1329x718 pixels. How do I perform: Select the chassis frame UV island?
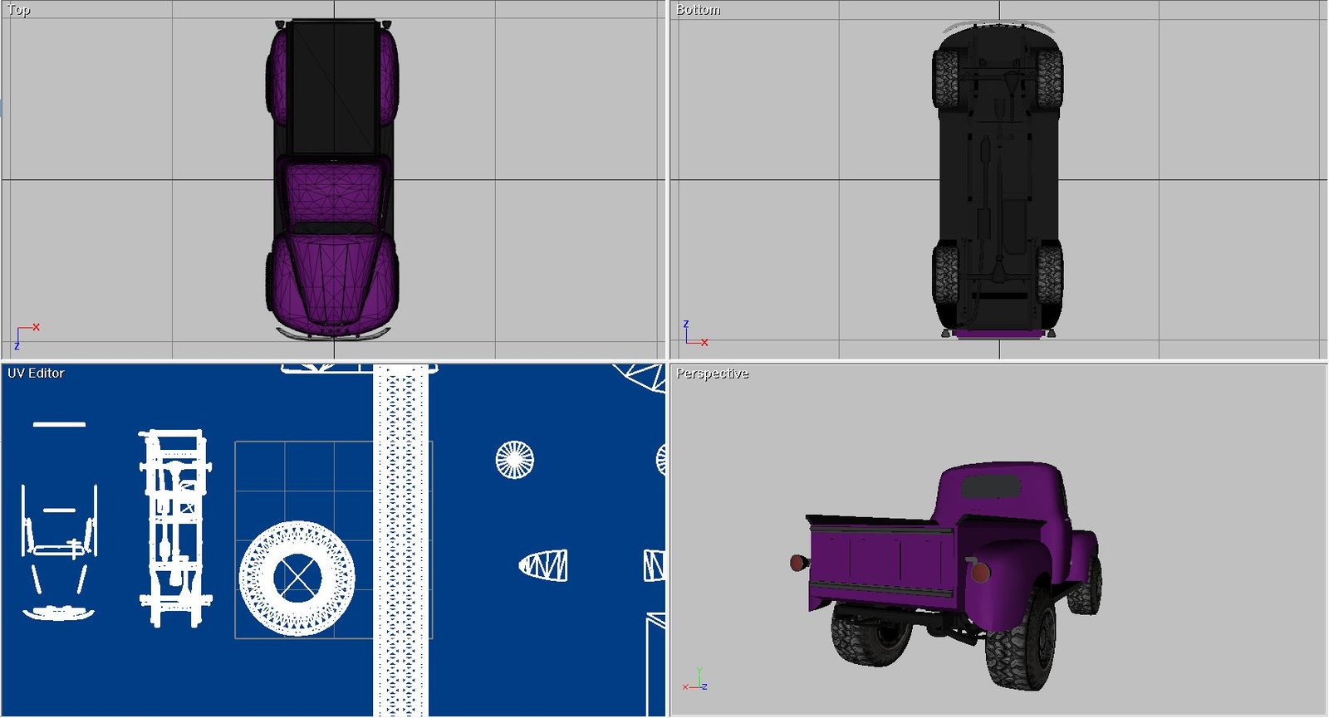click(x=174, y=528)
